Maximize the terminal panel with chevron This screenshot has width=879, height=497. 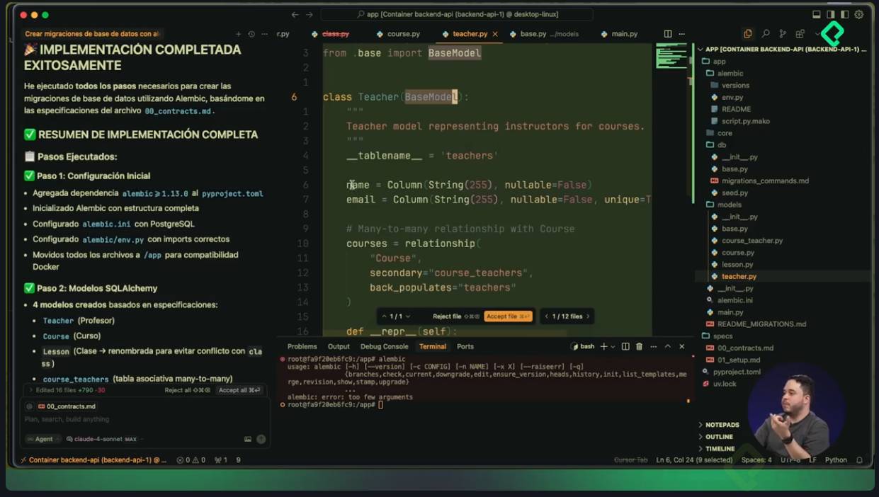tap(667, 346)
